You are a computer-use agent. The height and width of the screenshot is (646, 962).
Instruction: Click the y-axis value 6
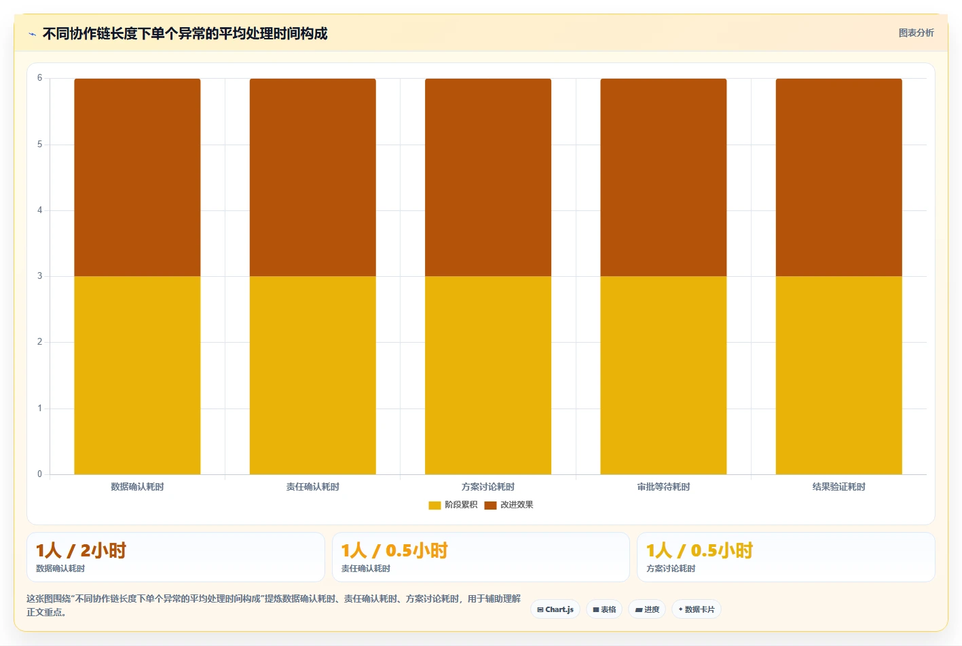point(39,78)
